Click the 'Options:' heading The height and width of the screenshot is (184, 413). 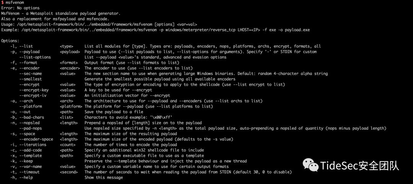(x=10, y=41)
